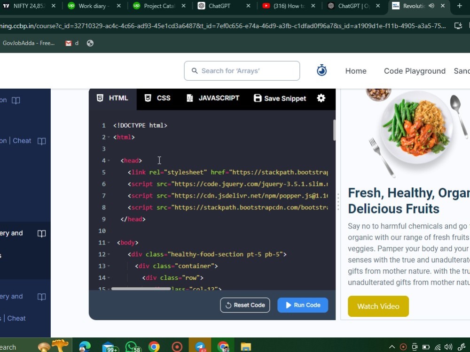Open File Explorer from the taskbar
Viewport: 470px width, 352px height.
246,347
